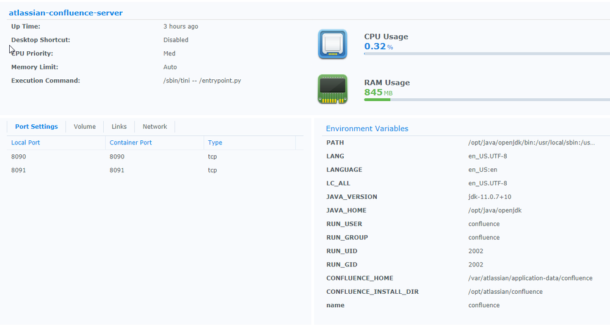Switch to the Network tab
The height and width of the screenshot is (331, 610).
pos(155,127)
